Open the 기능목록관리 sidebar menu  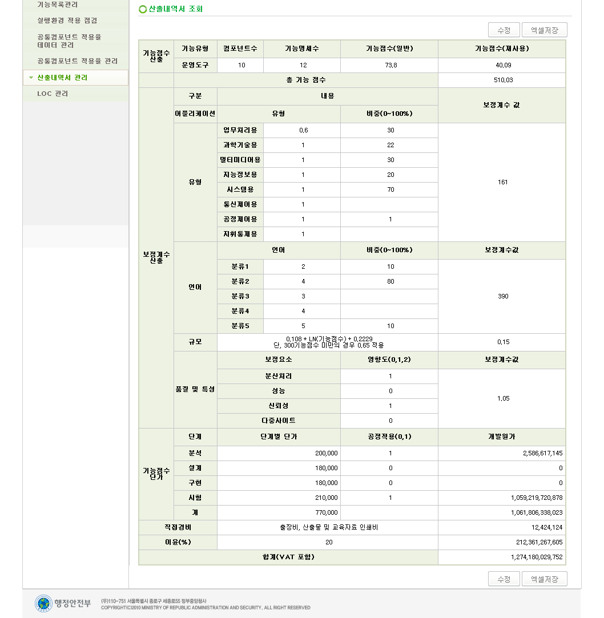coord(57,5)
